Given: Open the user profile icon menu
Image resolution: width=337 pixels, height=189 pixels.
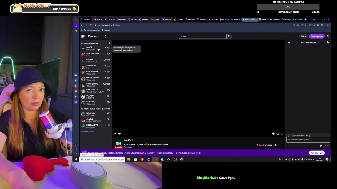Looking at the screenshot, I should click(x=328, y=36).
